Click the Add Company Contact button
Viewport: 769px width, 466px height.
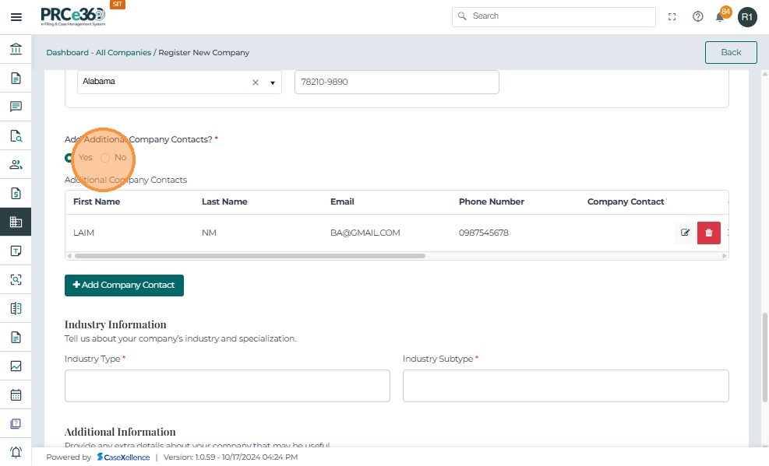(x=124, y=286)
